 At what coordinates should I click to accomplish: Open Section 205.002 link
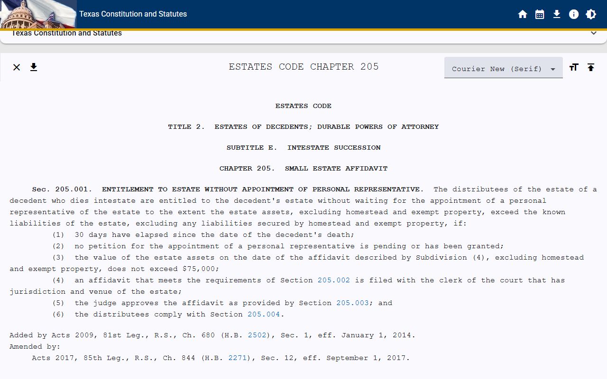[x=334, y=280]
